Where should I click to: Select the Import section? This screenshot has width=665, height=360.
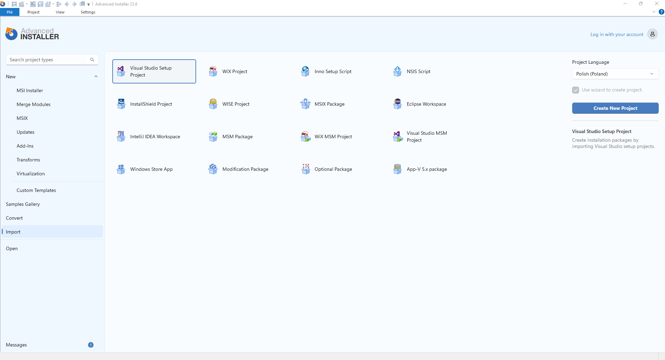[x=52, y=232]
